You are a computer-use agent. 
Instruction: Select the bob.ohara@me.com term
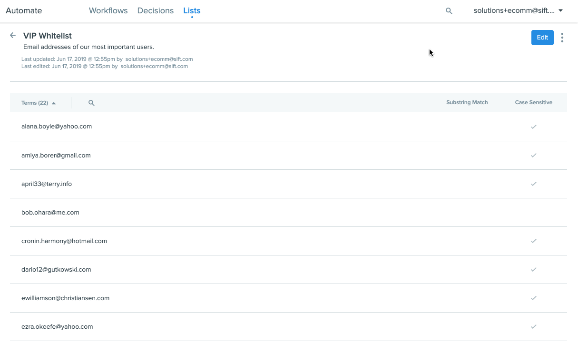click(50, 212)
